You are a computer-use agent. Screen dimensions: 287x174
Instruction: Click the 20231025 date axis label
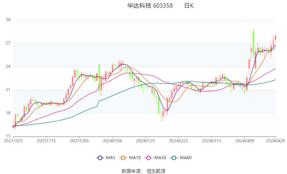click(13, 141)
